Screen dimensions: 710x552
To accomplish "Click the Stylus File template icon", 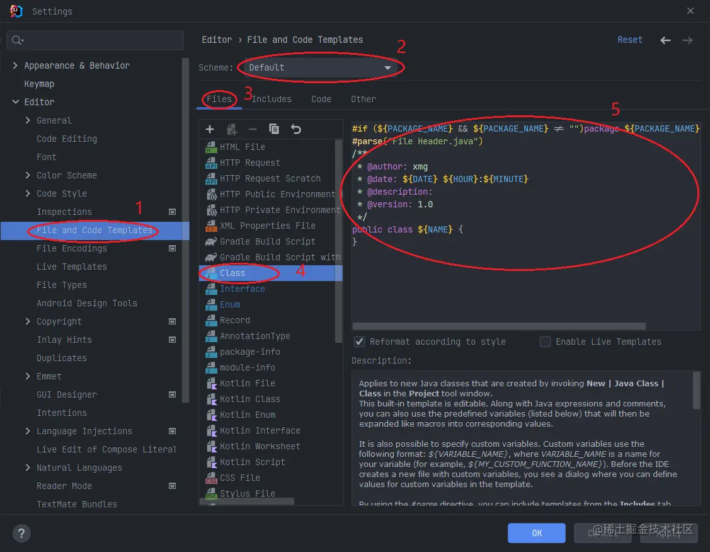I will (x=211, y=493).
